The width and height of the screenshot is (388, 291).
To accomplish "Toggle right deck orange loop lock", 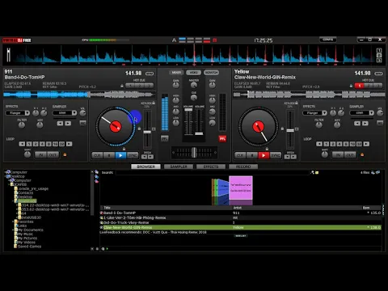I will 362,154.
